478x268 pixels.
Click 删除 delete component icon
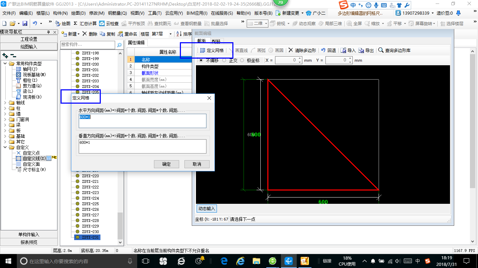tap(90, 34)
